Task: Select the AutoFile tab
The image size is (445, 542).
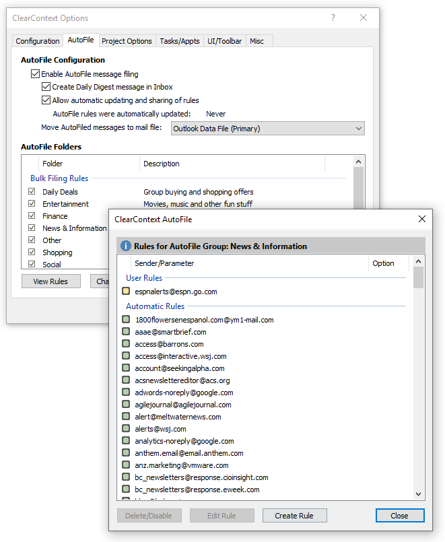Action: tap(81, 40)
